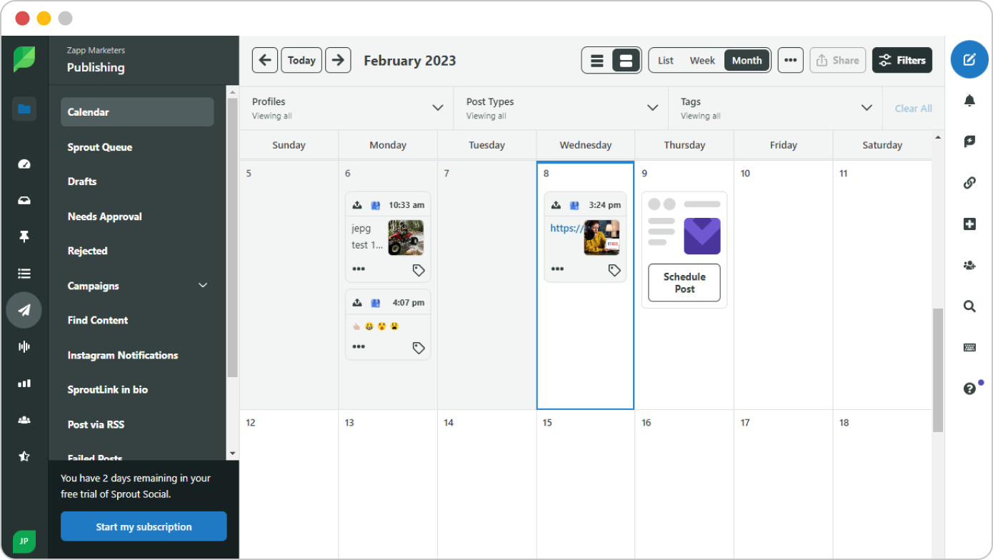Open Post via RSS
The height and width of the screenshot is (560, 993).
pyautogui.click(x=96, y=424)
